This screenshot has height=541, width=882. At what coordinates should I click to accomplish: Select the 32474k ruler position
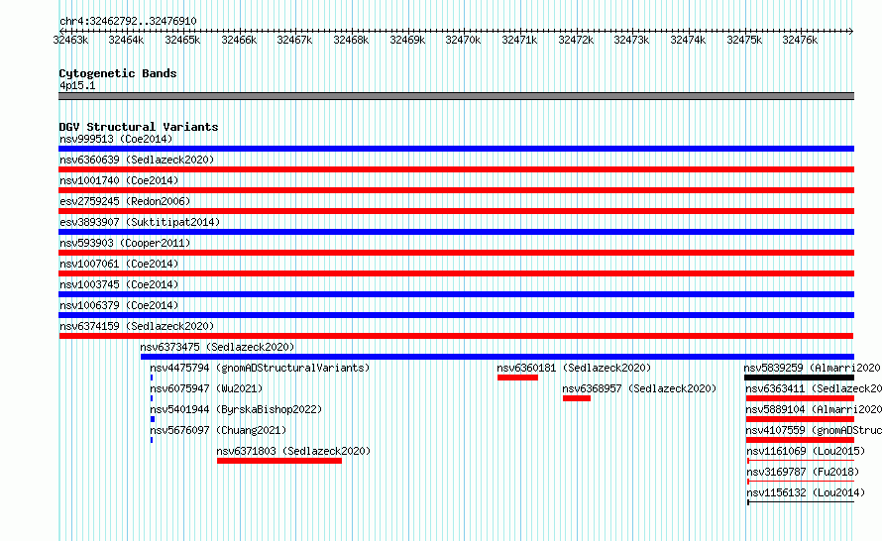[x=688, y=40]
